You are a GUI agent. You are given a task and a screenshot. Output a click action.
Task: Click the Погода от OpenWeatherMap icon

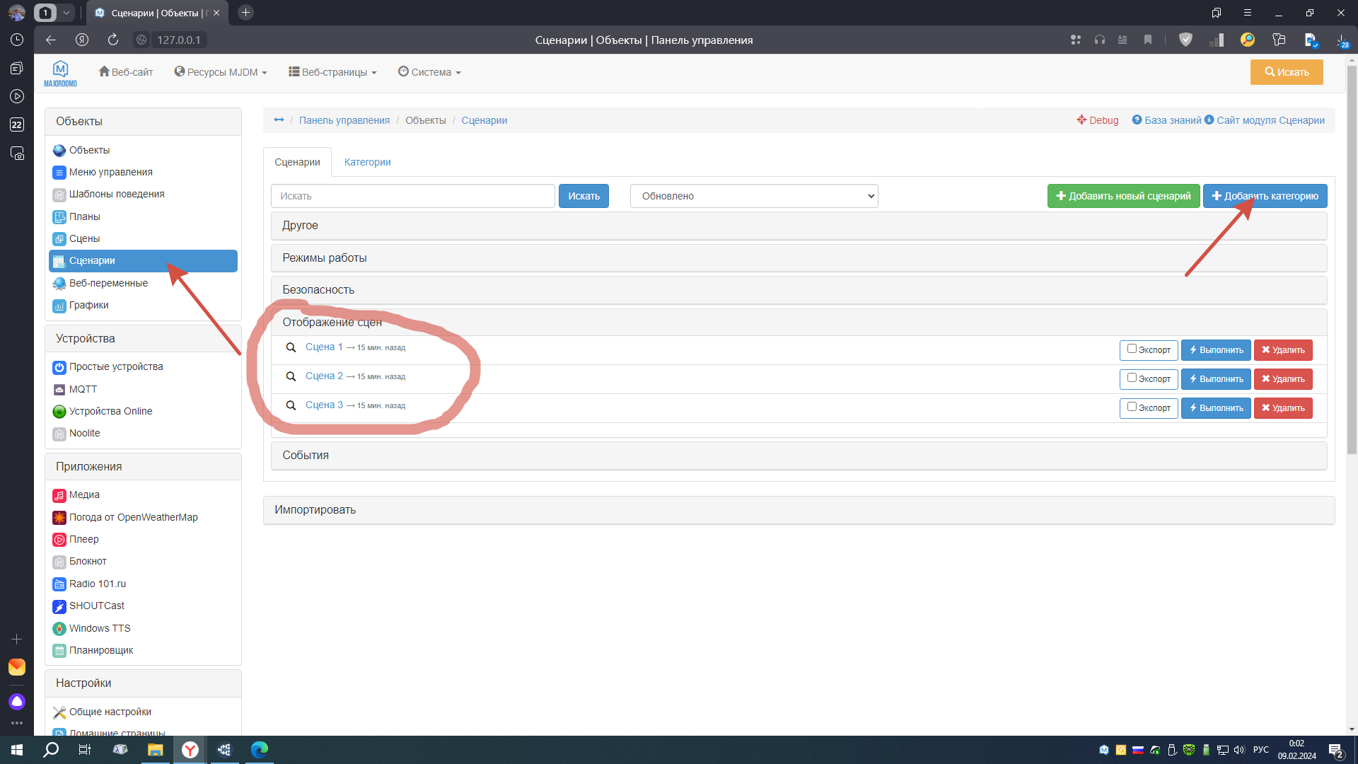59,518
